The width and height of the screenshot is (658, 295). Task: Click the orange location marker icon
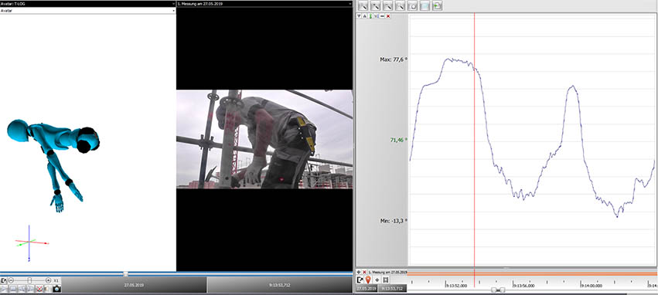(x=368, y=280)
